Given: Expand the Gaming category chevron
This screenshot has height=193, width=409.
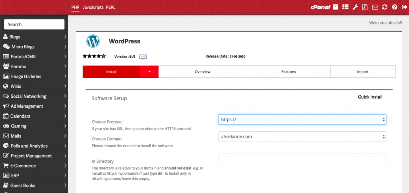Looking at the screenshot, I should pyautogui.click(x=65, y=126).
